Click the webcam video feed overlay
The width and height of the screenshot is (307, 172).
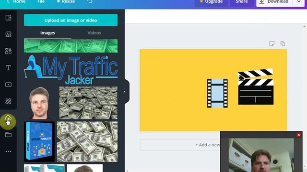pyautogui.click(x=261, y=155)
